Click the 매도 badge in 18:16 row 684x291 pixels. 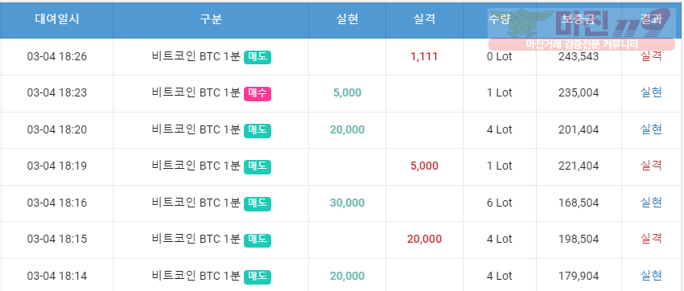pyautogui.click(x=258, y=204)
